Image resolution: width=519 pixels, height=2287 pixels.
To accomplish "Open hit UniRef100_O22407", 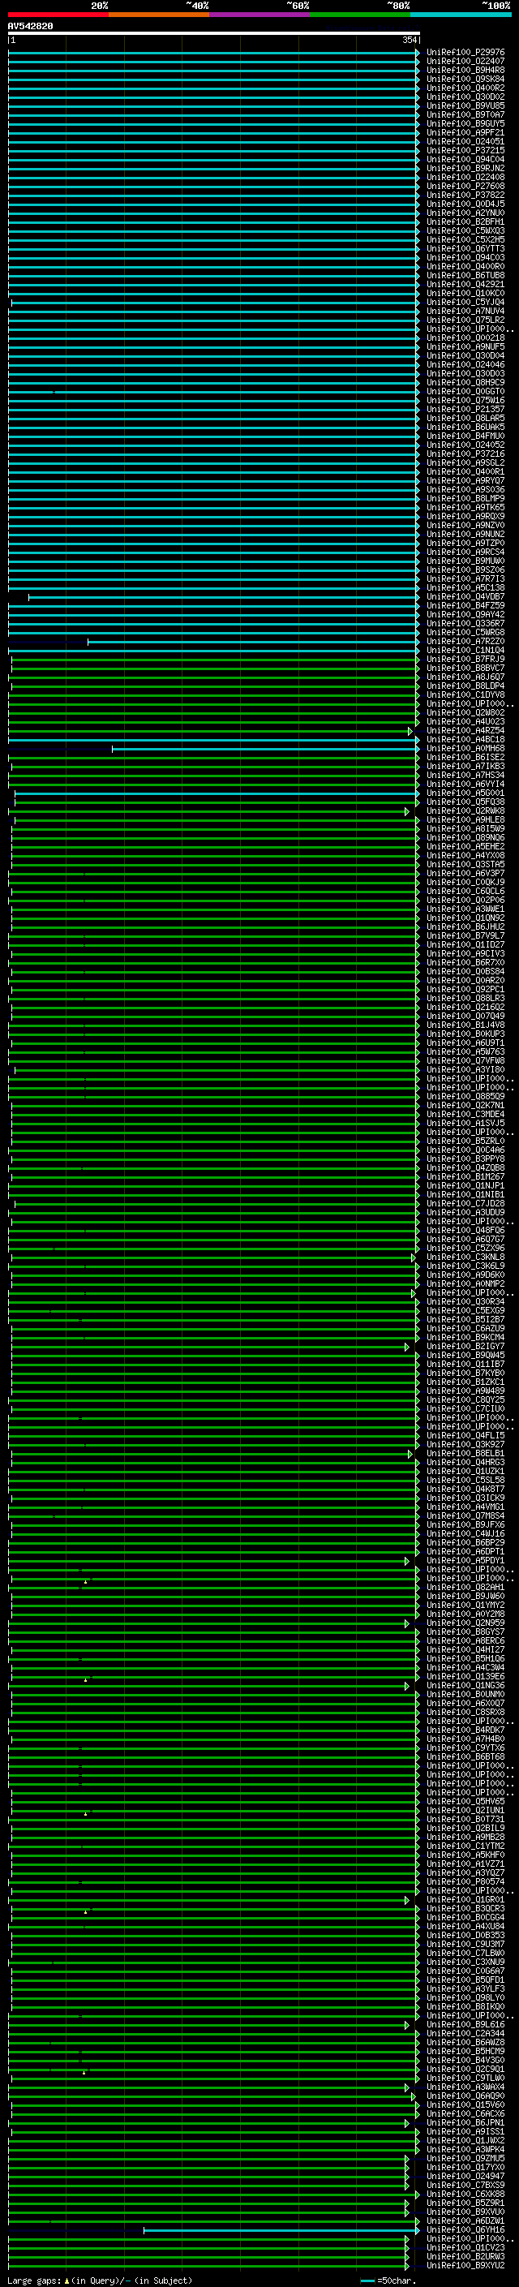I will [x=465, y=62].
